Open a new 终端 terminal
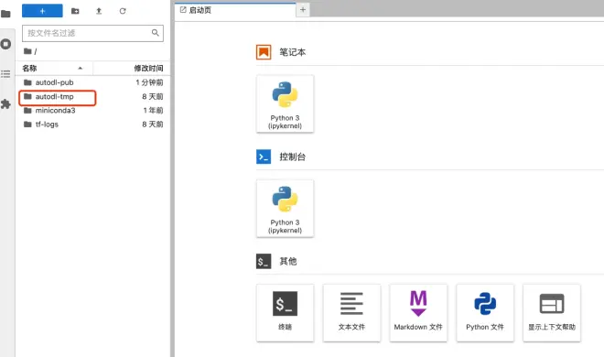Viewport: 604px width, 357px height. (285, 313)
